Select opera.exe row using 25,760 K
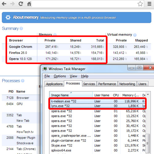This screenshot has width=154, height=154. click(x=97, y=121)
